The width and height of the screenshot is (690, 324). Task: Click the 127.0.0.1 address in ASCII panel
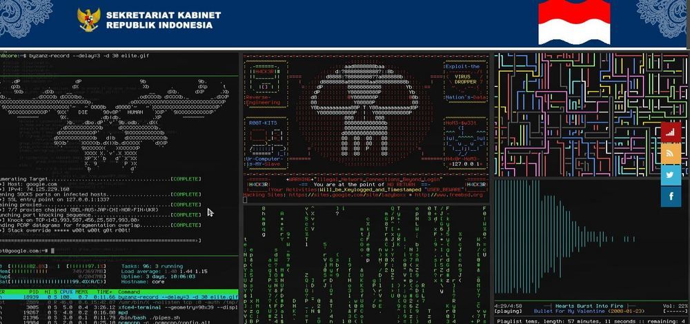466,163
